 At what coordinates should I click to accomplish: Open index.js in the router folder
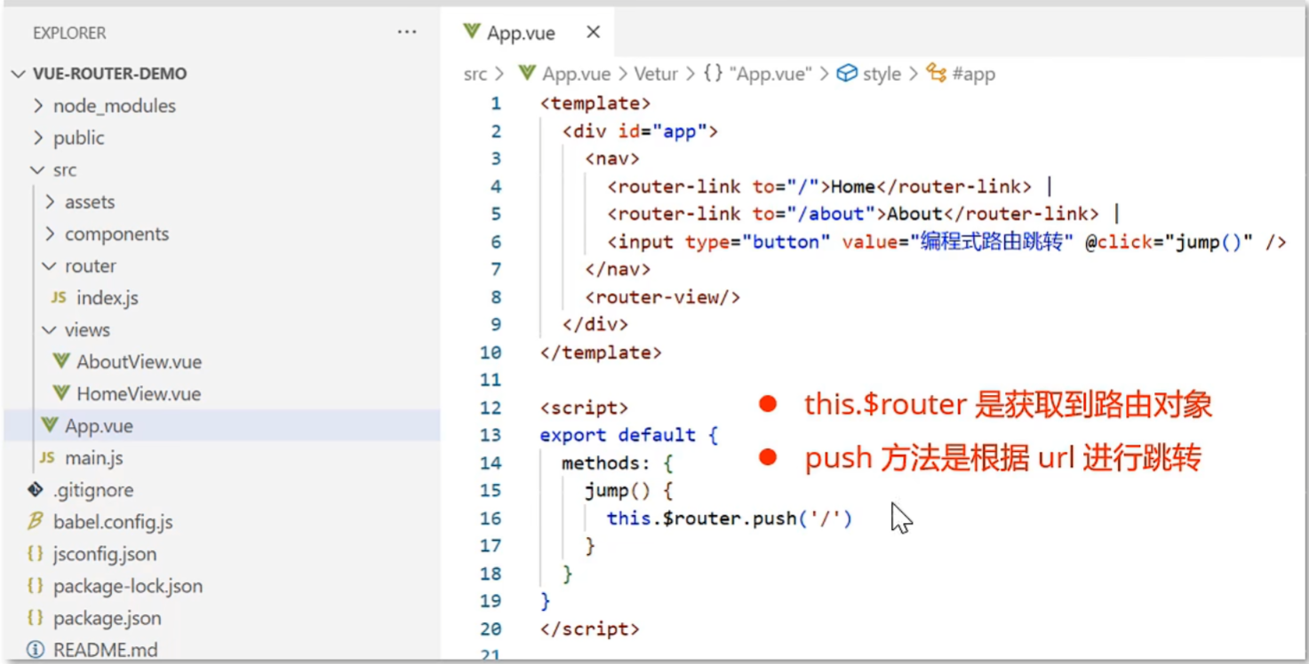point(107,298)
